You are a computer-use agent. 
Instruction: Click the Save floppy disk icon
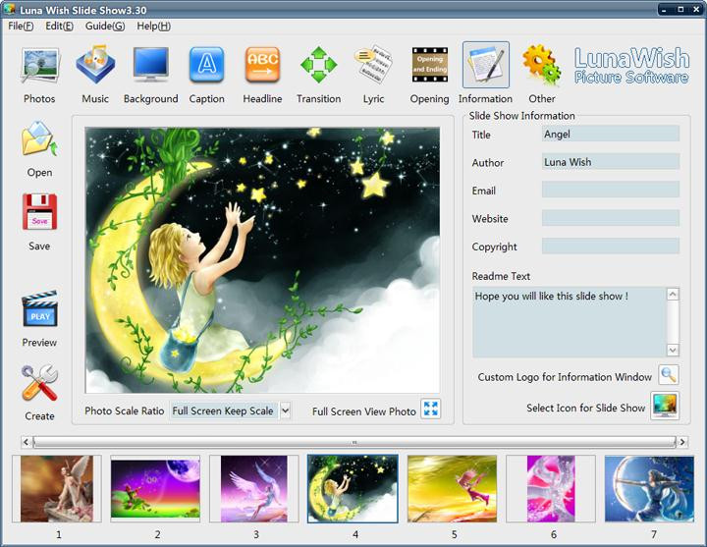39,212
